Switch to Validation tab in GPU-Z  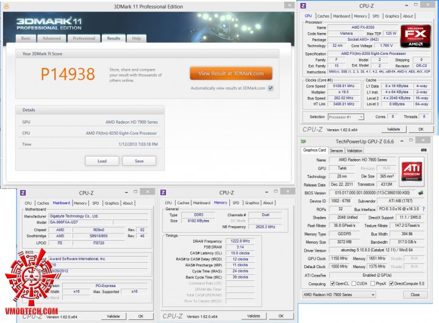[354, 151]
